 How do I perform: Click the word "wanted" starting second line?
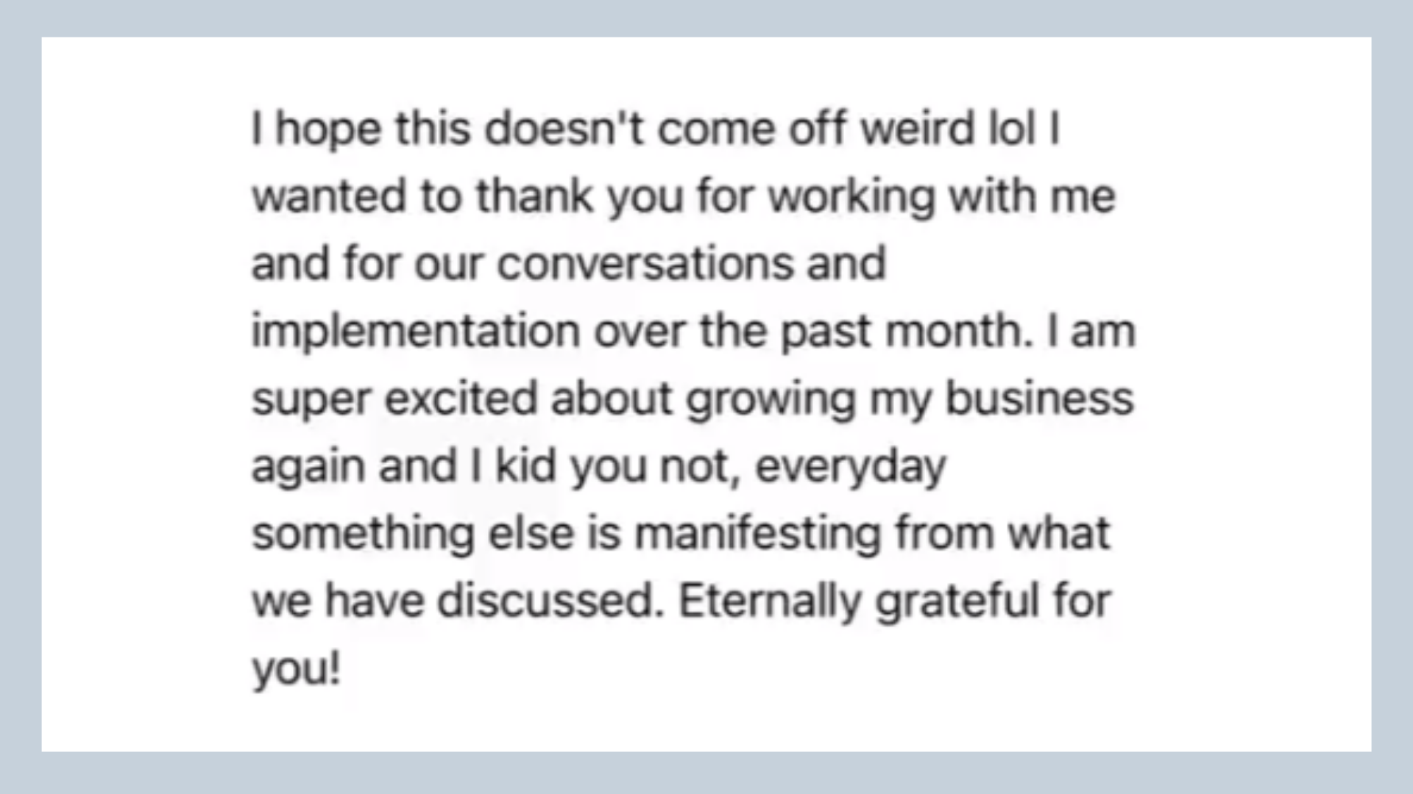pos(329,196)
